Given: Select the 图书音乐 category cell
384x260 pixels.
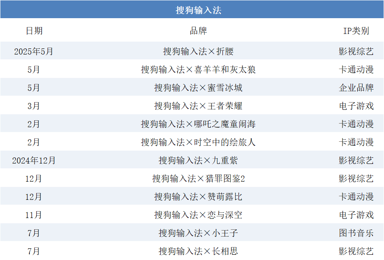Looking at the screenshot, I should coord(356,233).
